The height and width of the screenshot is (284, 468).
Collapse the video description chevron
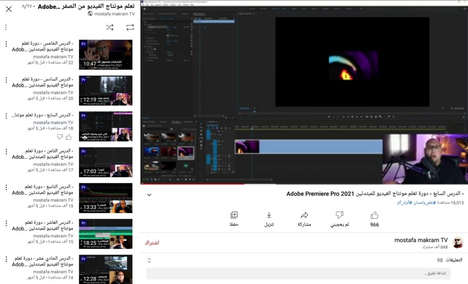pyautogui.click(x=149, y=195)
